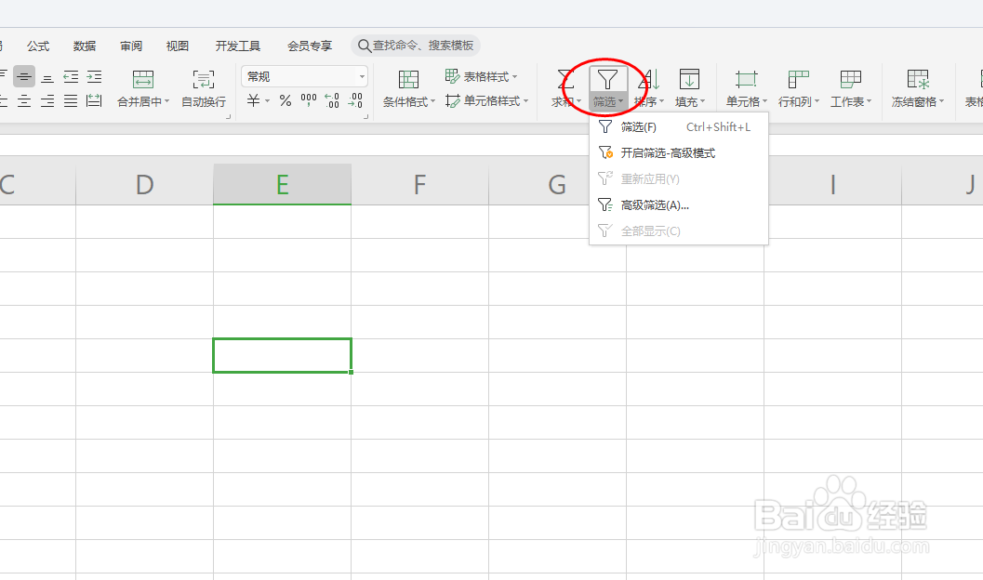Viewport: 983px width, 580px height.
Task: Select column E header
Action: tap(282, 184)
